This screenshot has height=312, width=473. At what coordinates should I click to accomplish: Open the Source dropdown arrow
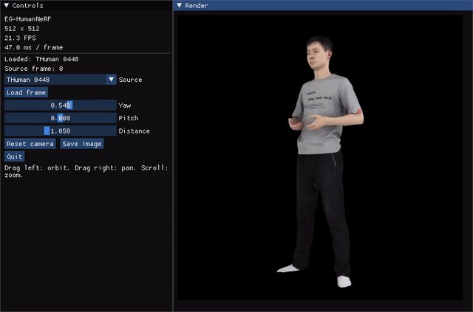pos(112,80)
